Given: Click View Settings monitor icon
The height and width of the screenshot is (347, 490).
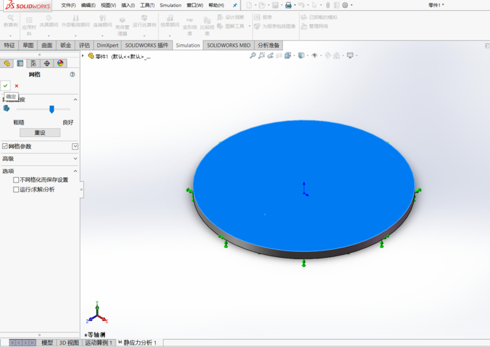Looking at the screenshot, I should [x=350, y=55].
